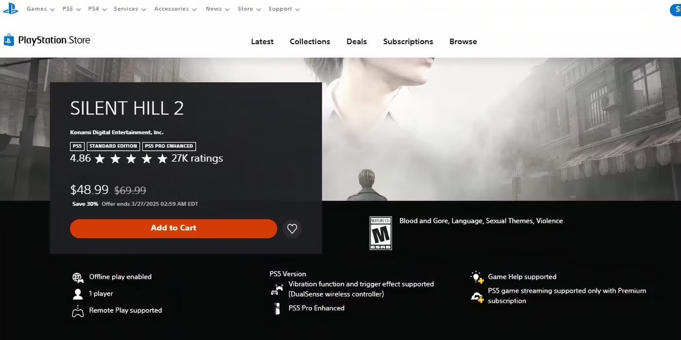Click the Game Help supported text
Screen dimensions: 681x340
[522, 277]
